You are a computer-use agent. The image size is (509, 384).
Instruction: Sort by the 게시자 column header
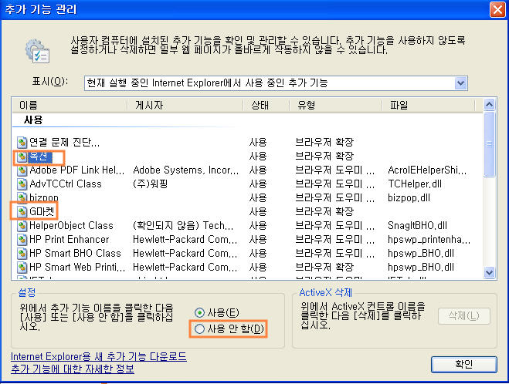pos(185,106)
